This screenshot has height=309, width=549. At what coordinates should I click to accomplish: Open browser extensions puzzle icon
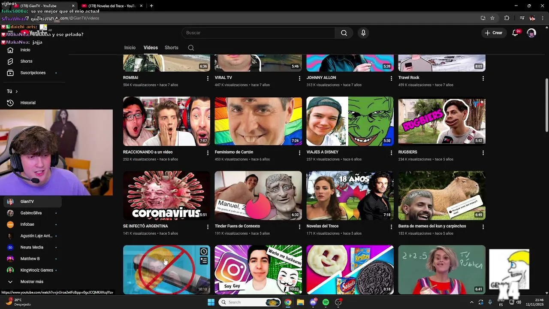(x=507, y=18)
